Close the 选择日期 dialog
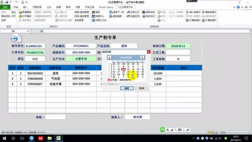Image resolution: width=252 pixels, height=142 pixels. (x=149, y=52)
